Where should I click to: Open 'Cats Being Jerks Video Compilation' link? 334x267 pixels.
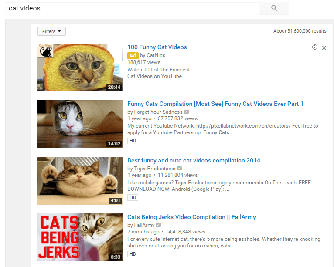191,217
